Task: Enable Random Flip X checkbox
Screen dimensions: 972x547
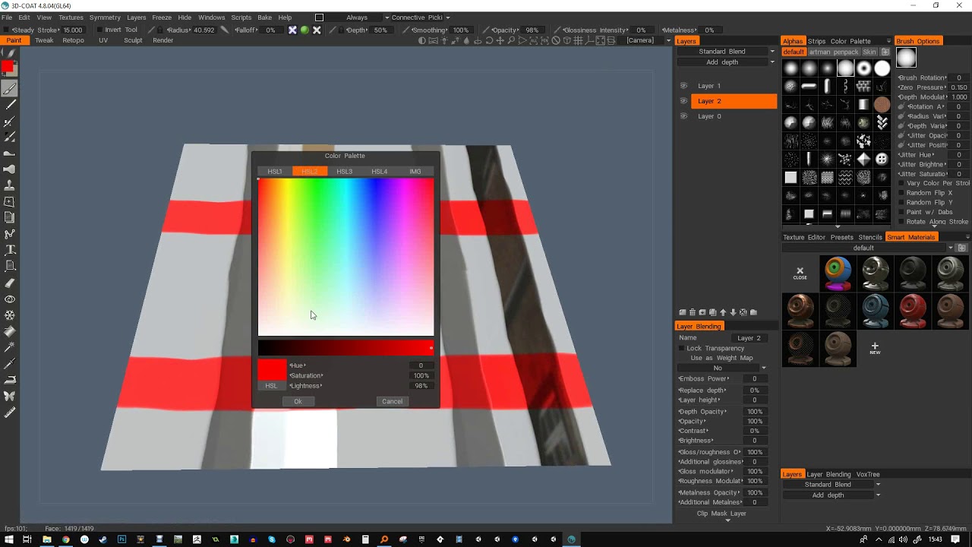Action: [901, 193]
